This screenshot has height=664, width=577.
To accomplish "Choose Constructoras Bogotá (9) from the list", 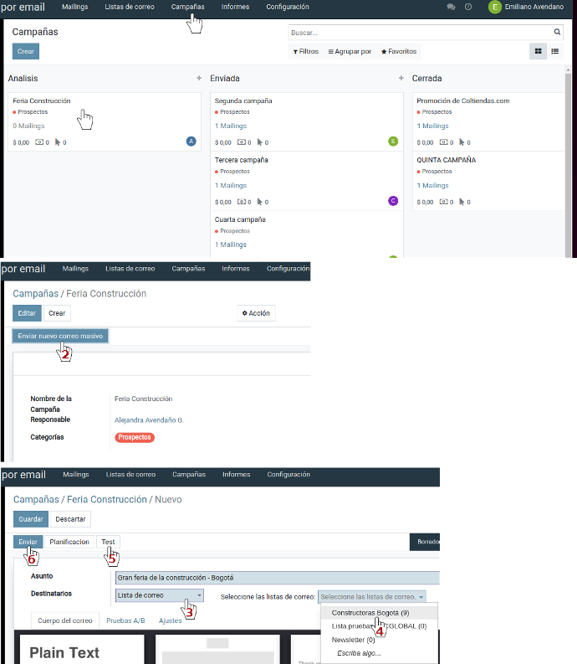I will tap(370, 613).
